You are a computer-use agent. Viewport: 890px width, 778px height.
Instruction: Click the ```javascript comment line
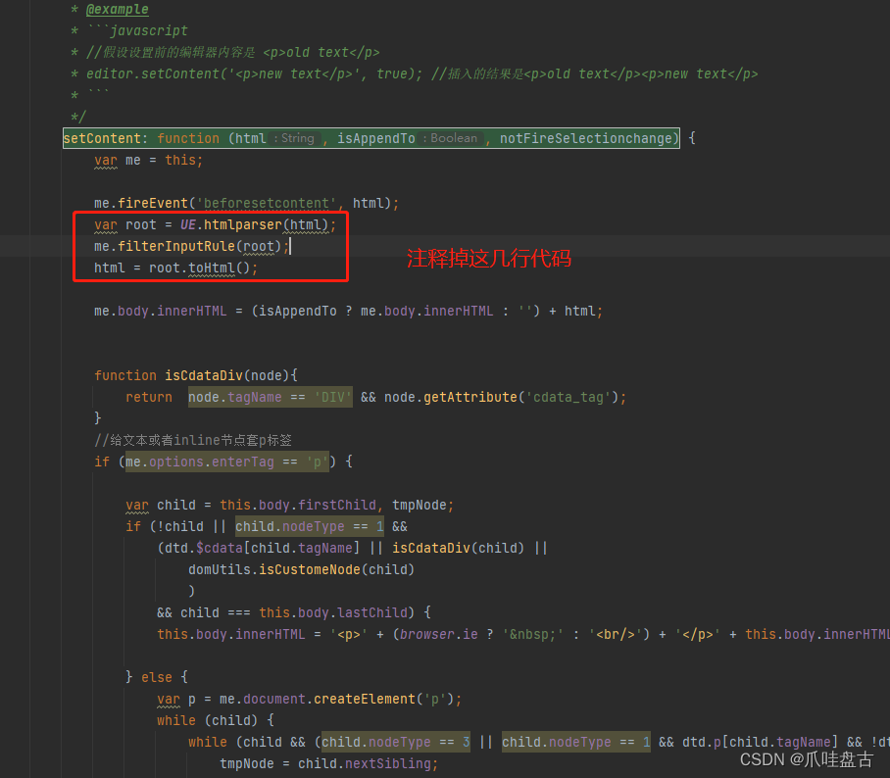click(x=128, y=30)
